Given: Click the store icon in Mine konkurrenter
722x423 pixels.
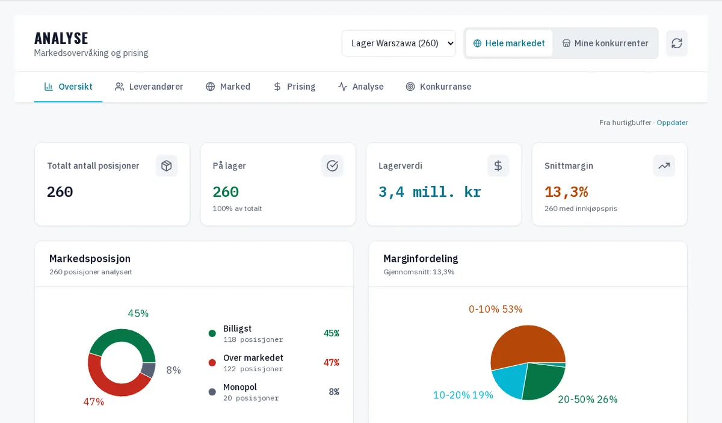Looking at the screenshot, I should 566,43.
